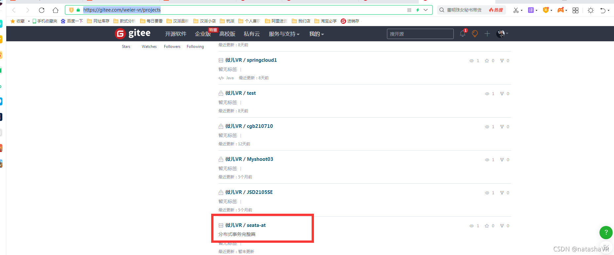The height and width of the screenshot is (255, 614).
Task: Go to the browser home page icon
Action: (56, 10)
